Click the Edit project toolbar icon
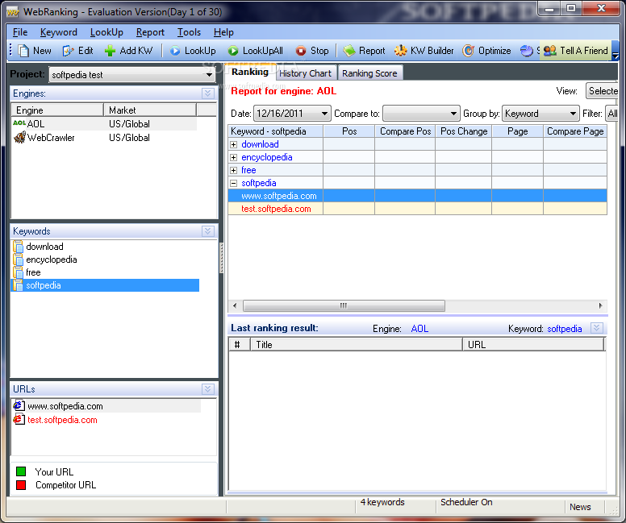The image size is (626, 523). coord(68,51)
